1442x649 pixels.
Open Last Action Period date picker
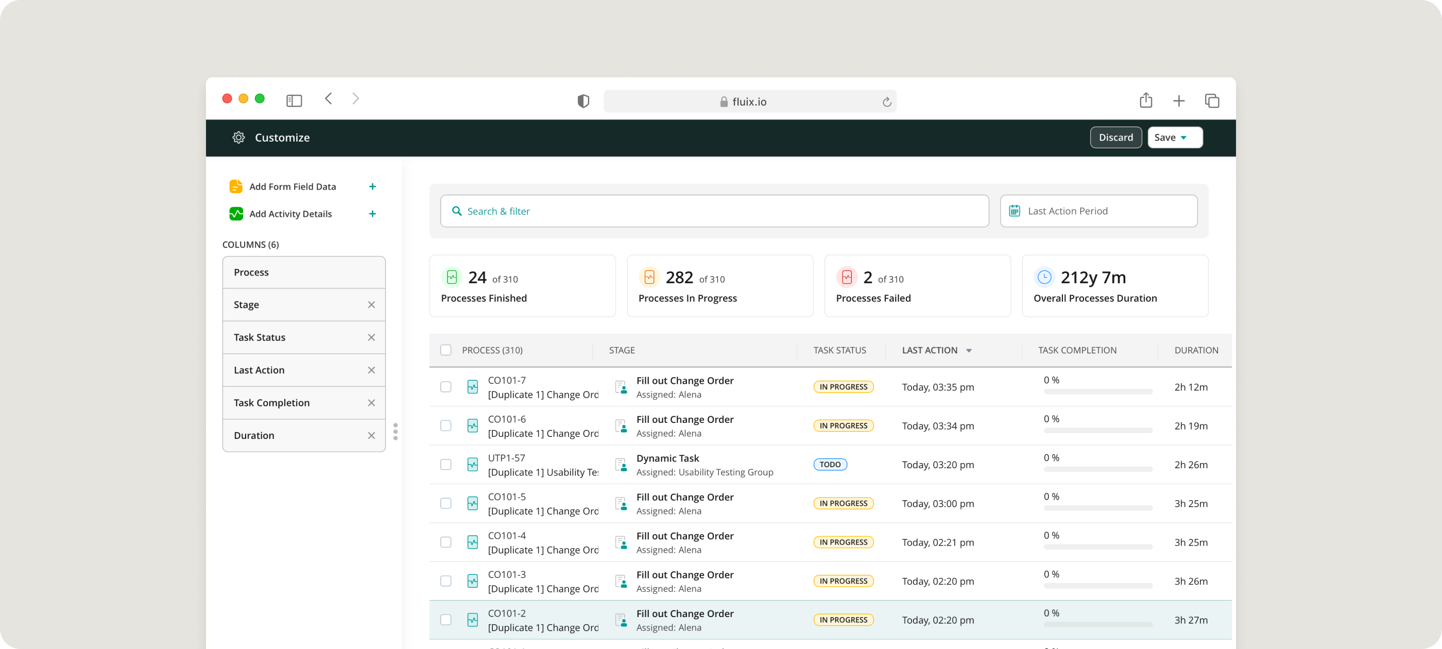(x=1098, y=211)
